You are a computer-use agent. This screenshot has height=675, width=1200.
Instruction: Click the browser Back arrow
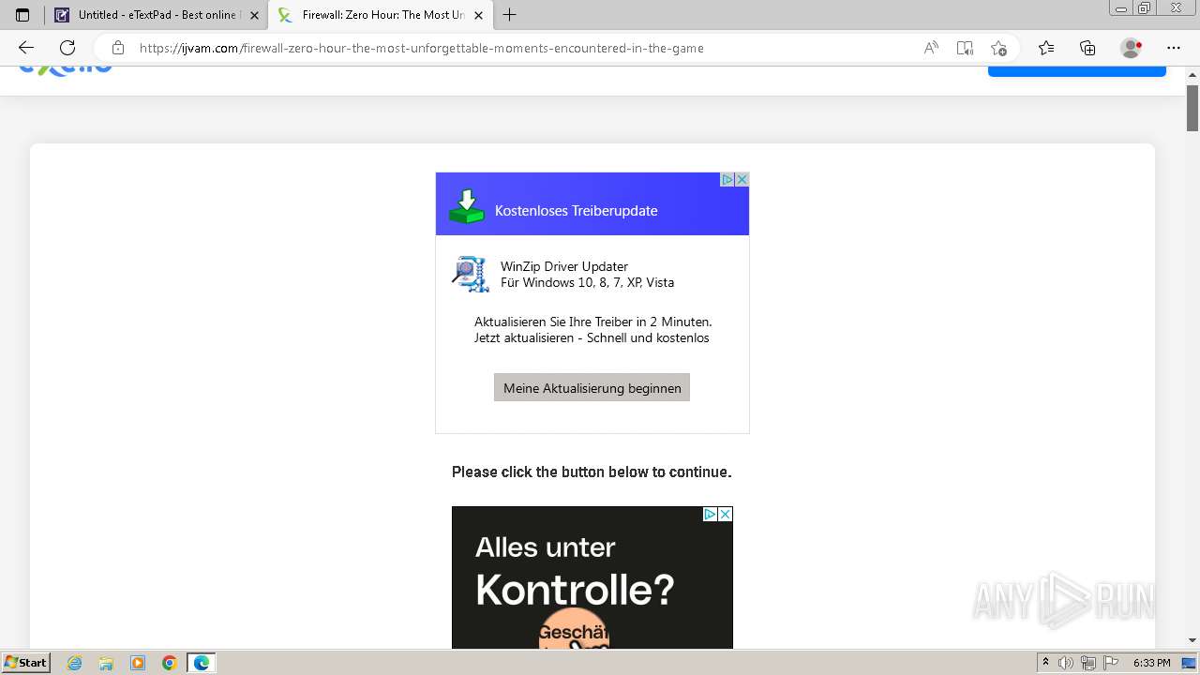tap(25, 48)
